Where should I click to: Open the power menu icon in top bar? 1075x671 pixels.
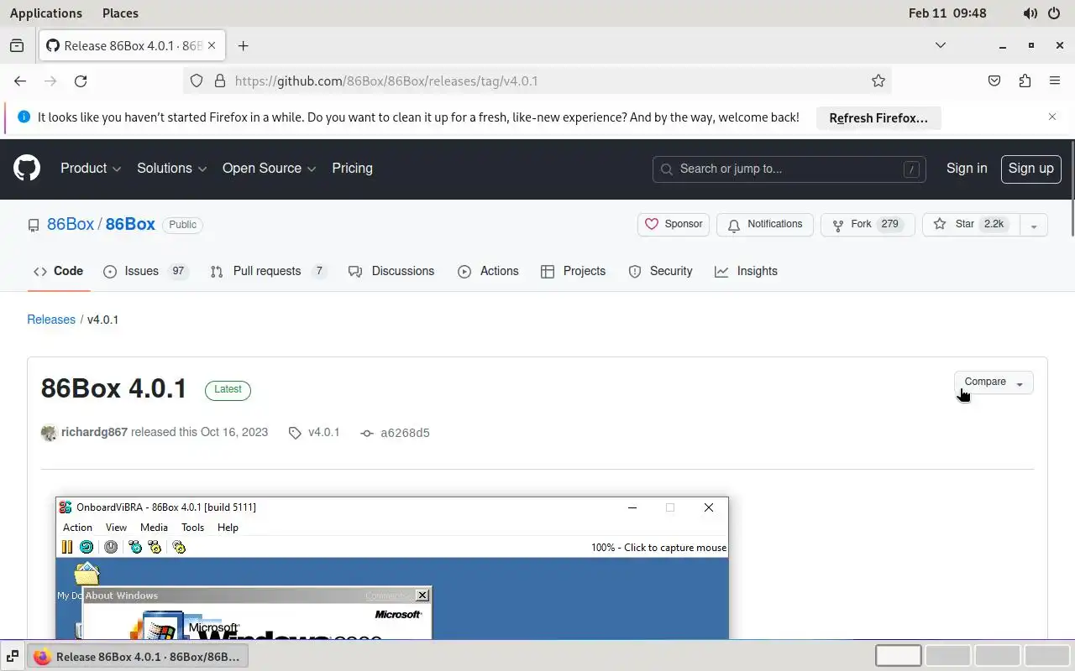(1055, 13)
